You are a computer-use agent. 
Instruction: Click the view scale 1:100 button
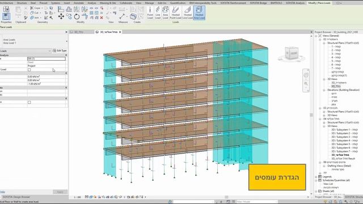77,197
